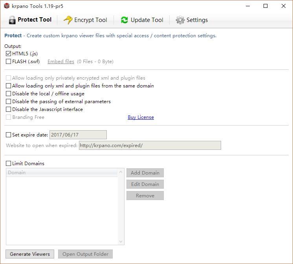Viewport: 293px width, 264px height.
Task: Click the padlock Protect Tool icon
Action: [12, 20]
